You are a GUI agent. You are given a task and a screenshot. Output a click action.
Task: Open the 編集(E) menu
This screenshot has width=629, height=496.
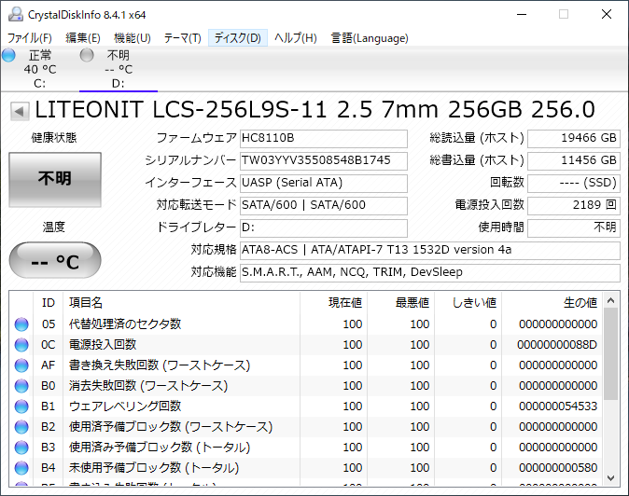(83, 38)
